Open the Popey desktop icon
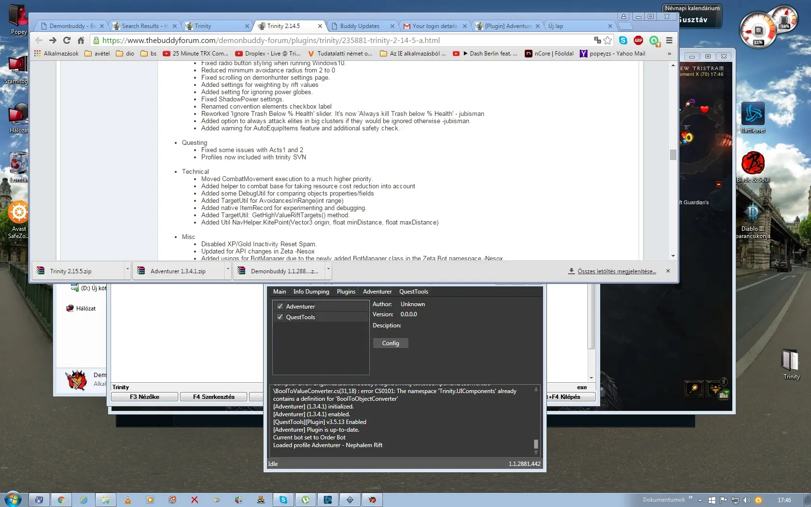 coord(18,19)
